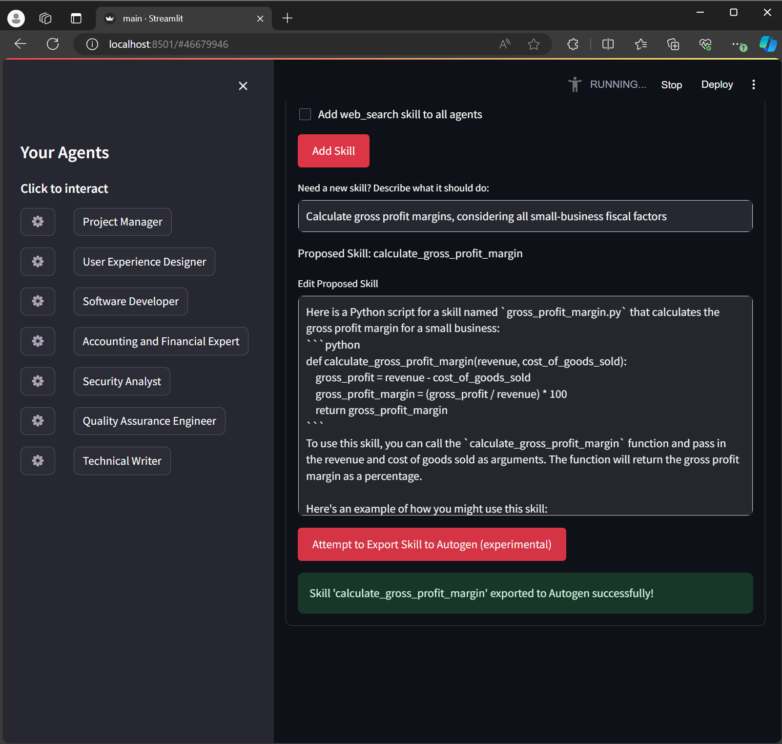This screenshot has height=744, width=782.
Task: Open settings gear for Quality Assurance Engineer
Action: [38, 421]
